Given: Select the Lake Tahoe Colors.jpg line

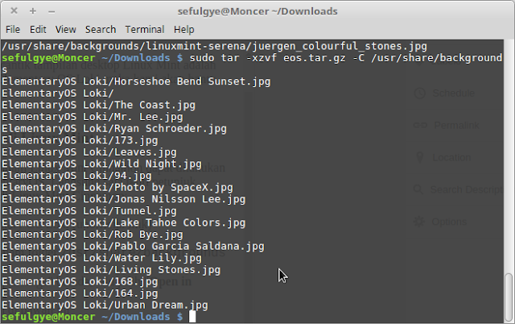Looking at the screenshot, I should click(123, 222).
